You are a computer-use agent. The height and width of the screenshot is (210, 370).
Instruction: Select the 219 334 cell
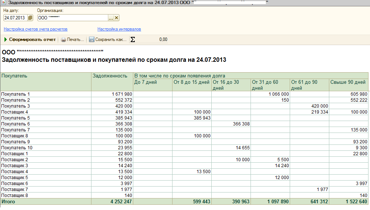pos(310,112)
